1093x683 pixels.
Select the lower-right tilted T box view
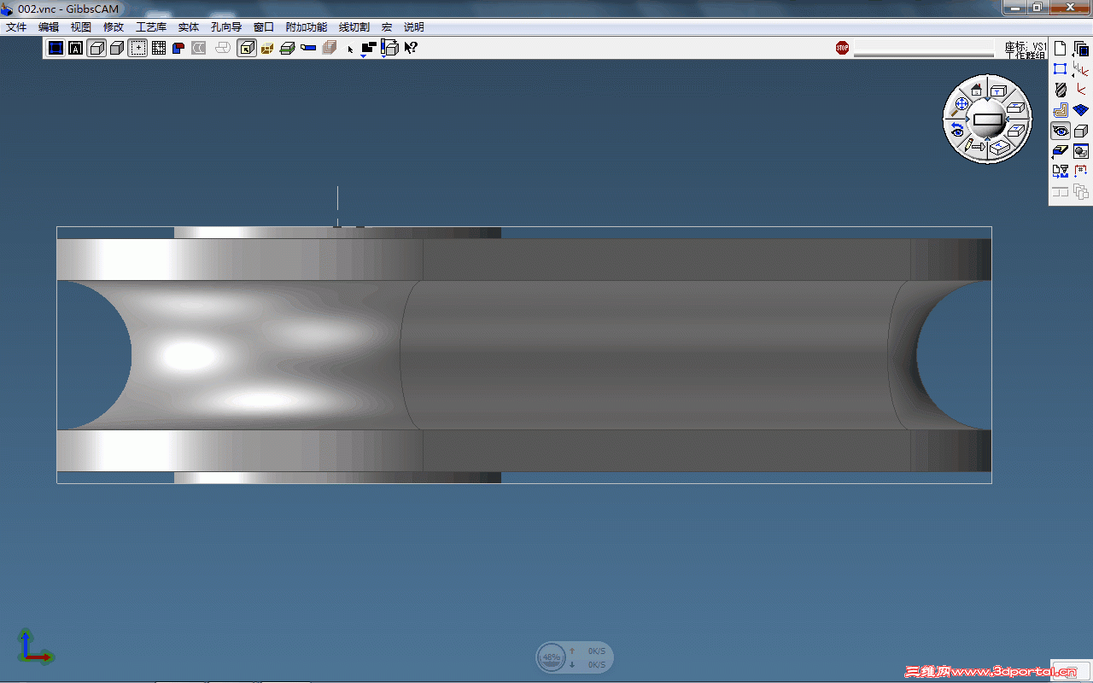(1016, 129)
